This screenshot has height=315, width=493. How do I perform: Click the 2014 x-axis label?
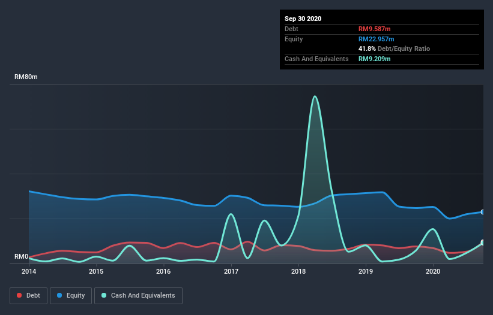pyautogui.click(x=29, y=271)
